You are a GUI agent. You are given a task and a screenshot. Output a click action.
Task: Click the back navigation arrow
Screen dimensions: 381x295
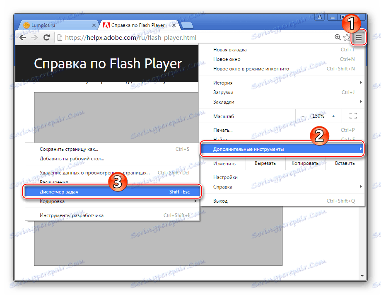pyautogui.click(x=23, y=37)
